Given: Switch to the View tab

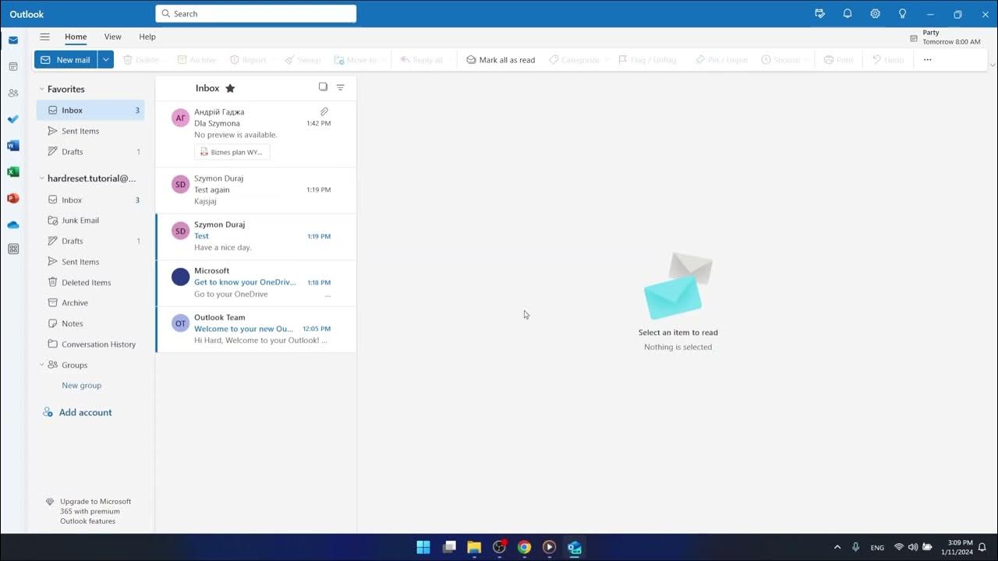Looking at the screenshot, I should (x=112, y=37).
